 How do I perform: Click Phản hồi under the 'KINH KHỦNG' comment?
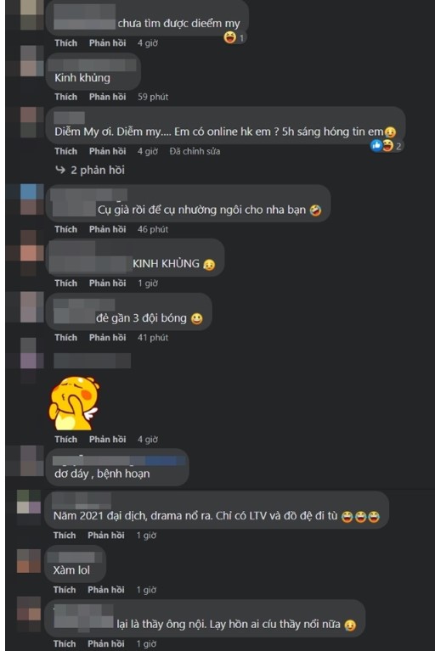tap(107, 283)
